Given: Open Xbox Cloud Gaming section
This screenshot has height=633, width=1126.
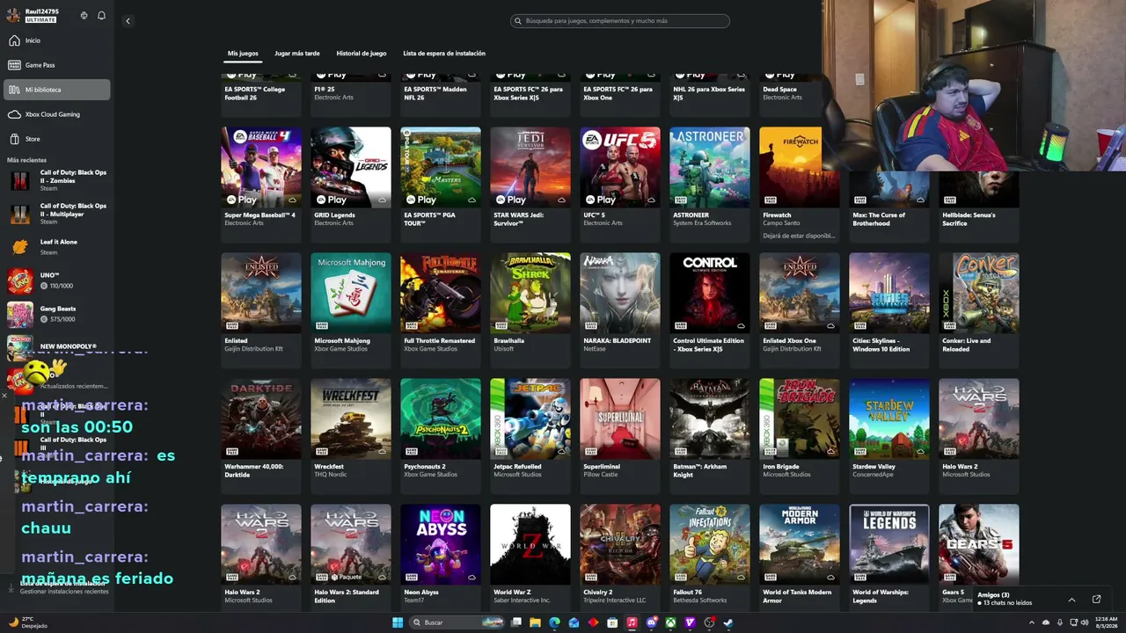Looking at the screenshot, I should tap(58, 114).
